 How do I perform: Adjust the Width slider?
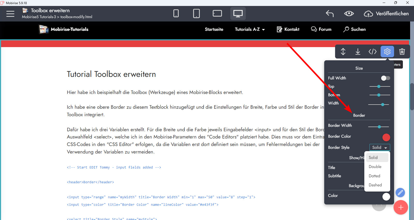pyautogui.click(x=379, y=105)
